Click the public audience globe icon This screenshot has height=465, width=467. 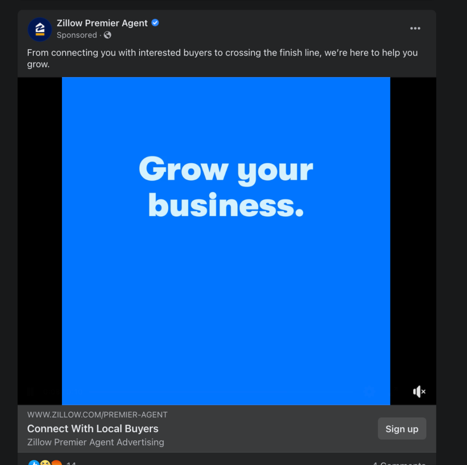pyautogui.click(x=108, y=35)
